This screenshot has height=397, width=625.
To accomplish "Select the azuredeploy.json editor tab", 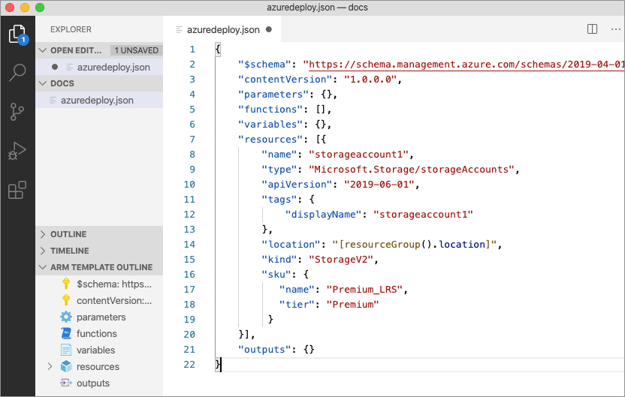I will click(x=222, y=30).
